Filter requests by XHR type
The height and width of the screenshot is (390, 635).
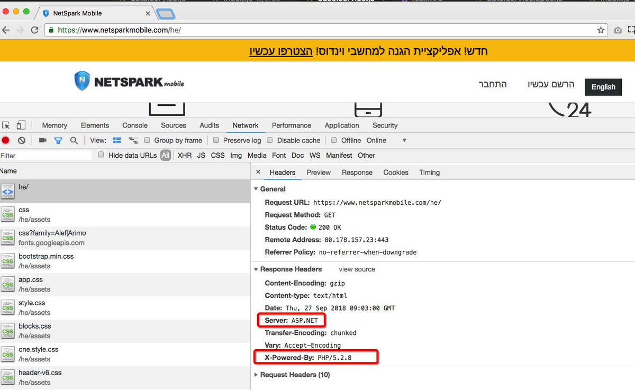(185, 155)
